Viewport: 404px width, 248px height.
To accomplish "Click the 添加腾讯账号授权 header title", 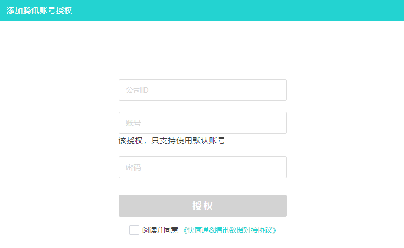I will [40, 11].
